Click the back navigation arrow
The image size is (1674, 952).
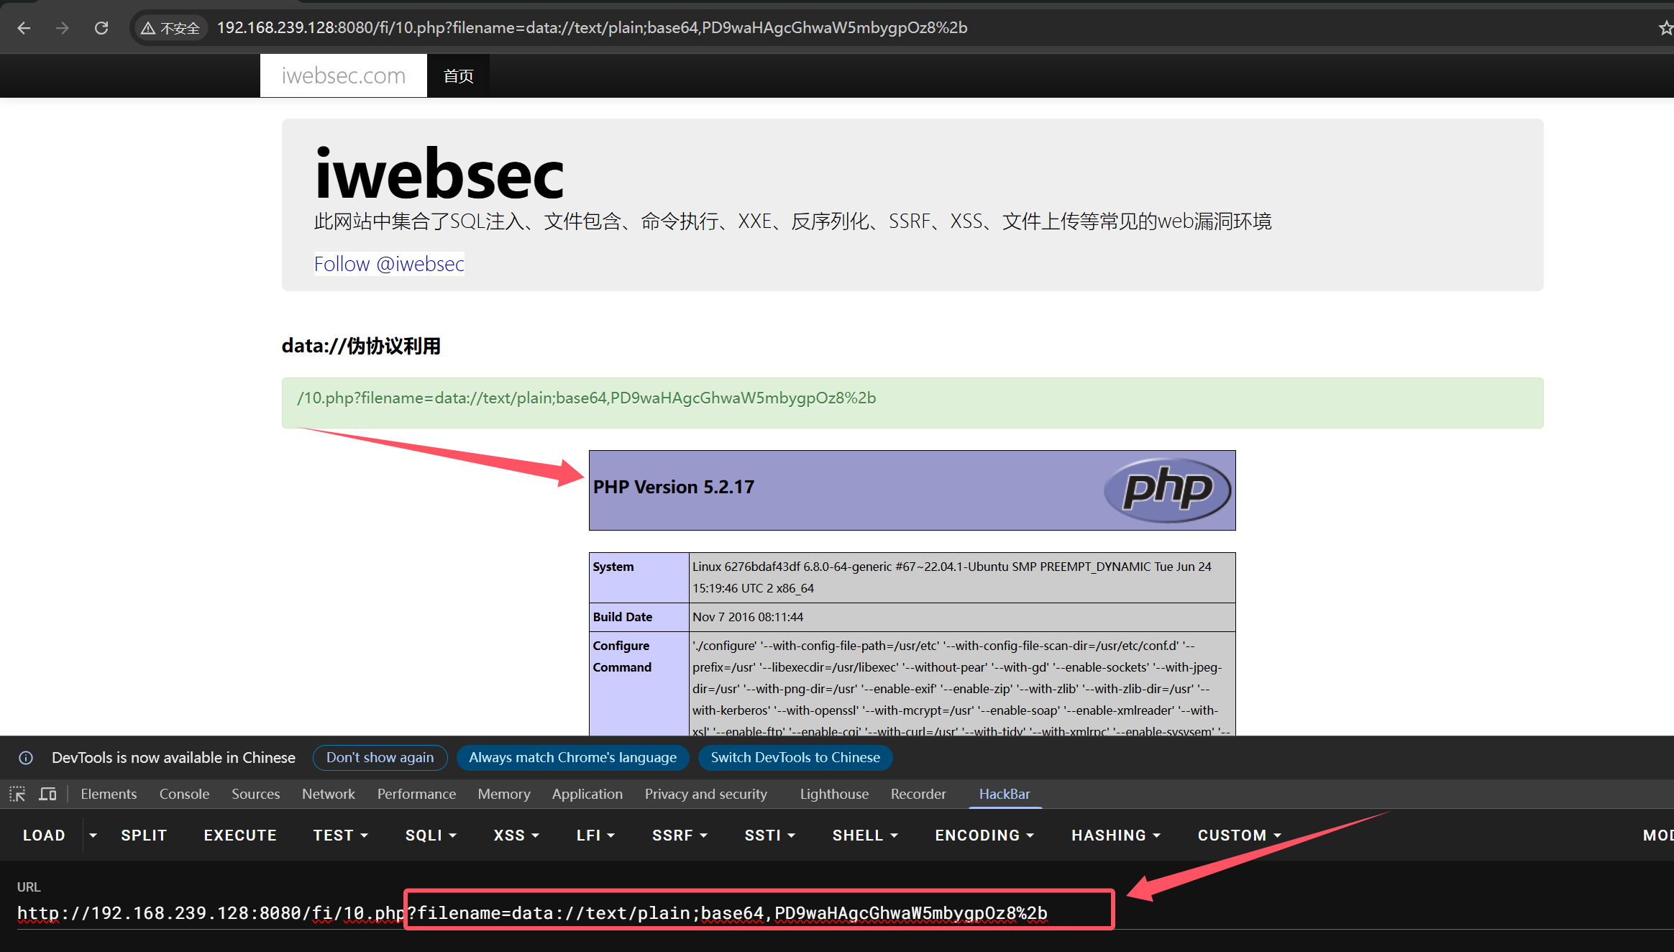[x=24, y=27]
